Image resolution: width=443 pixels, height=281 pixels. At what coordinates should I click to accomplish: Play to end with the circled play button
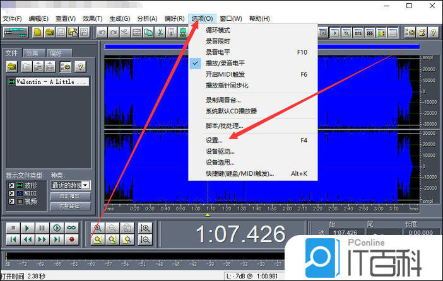[57, 227]
